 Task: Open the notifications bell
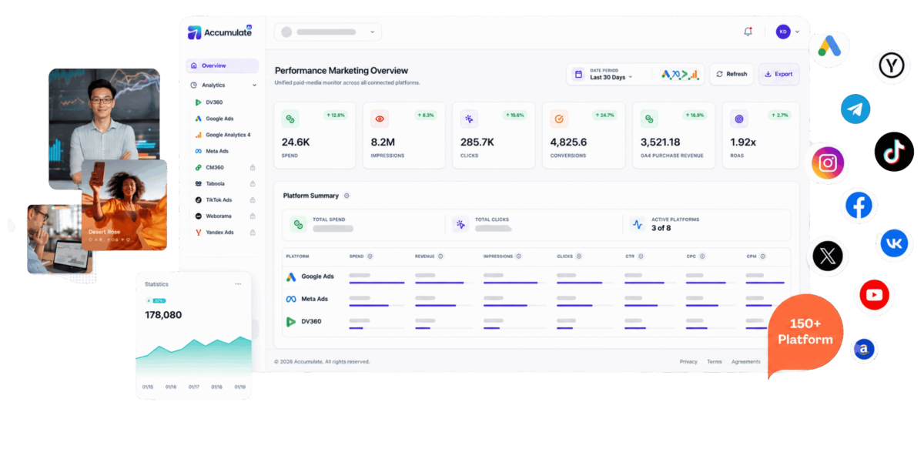pyautogui.click(x=748, y=32)
